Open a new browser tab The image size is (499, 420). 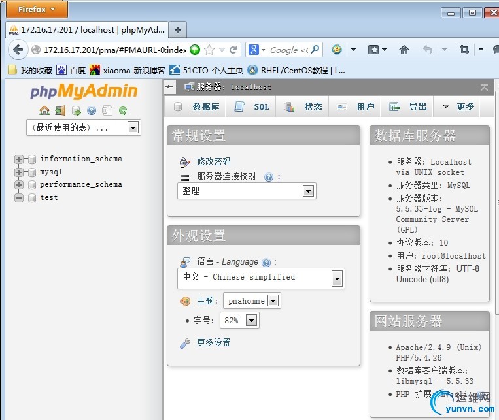(x=178, y=30)
